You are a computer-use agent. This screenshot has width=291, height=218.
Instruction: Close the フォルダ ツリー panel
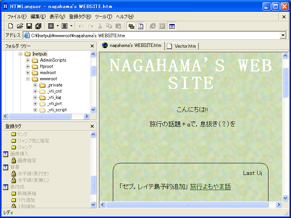coord(92,46)
